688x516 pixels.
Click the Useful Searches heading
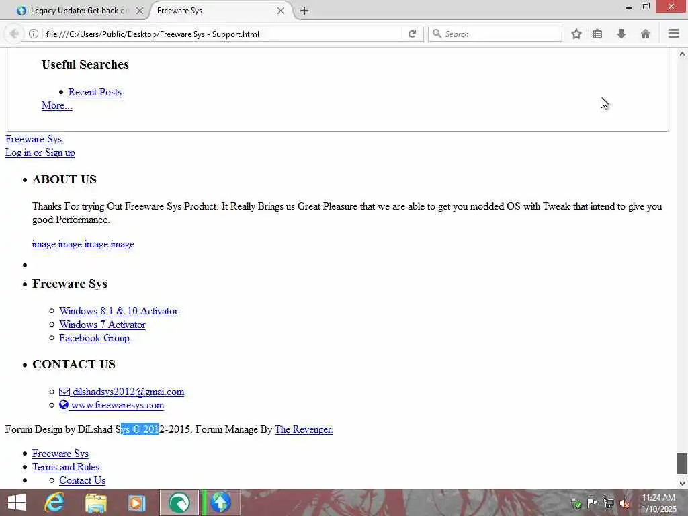tap(85, 64)
